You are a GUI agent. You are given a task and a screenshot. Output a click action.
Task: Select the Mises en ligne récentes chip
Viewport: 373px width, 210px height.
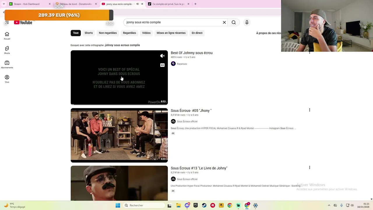171,33
